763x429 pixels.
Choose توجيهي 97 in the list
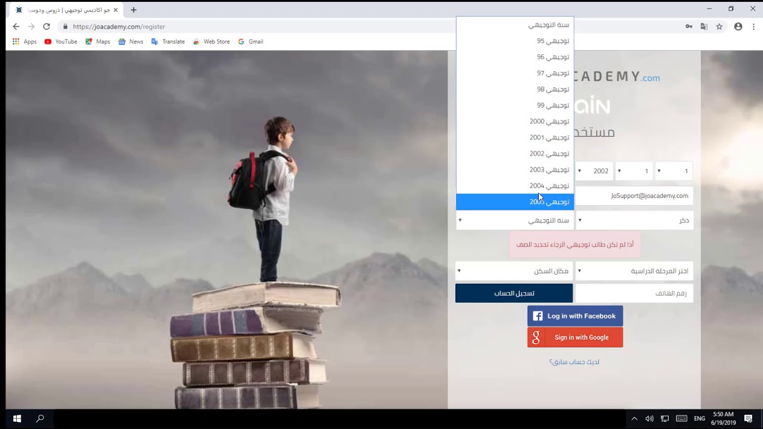pos(515,73)
